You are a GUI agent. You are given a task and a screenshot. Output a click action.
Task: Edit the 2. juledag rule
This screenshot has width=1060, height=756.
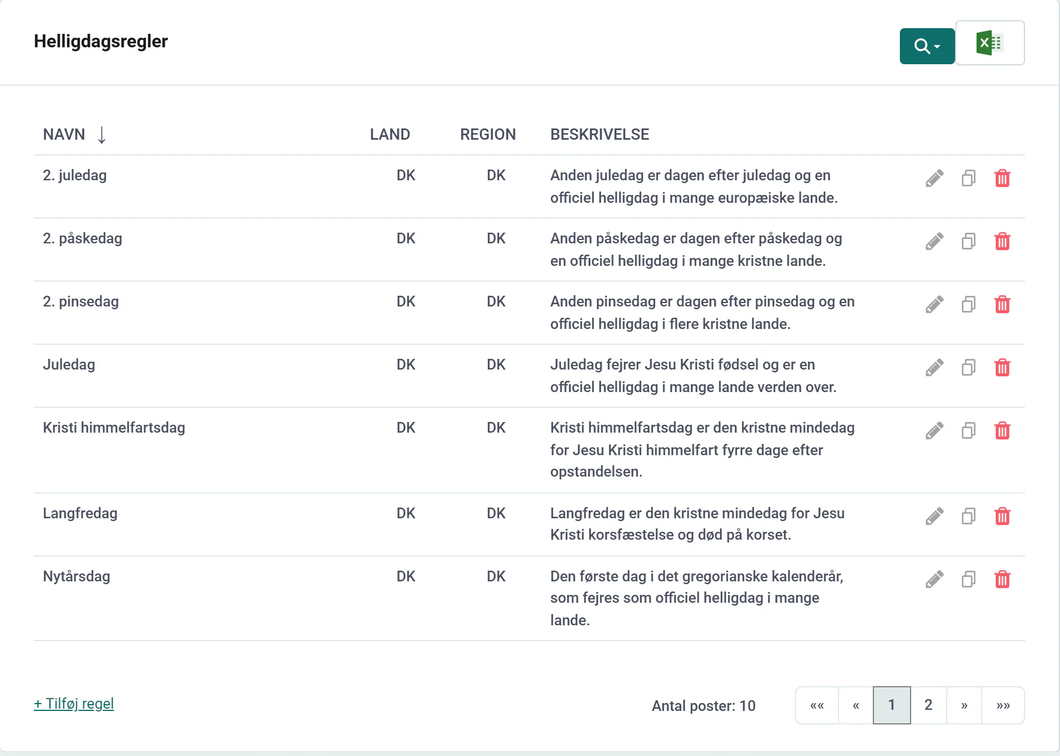pyautogui.click(x=934, y=178)
